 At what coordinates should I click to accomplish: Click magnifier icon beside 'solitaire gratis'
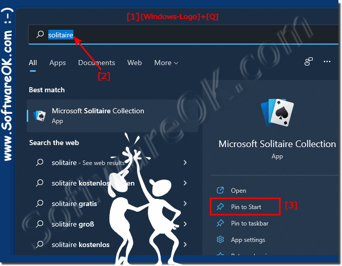click(40, 203)
